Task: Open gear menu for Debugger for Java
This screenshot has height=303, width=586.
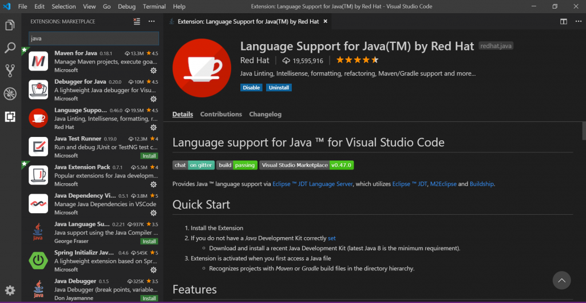Action: click(153, 99)
